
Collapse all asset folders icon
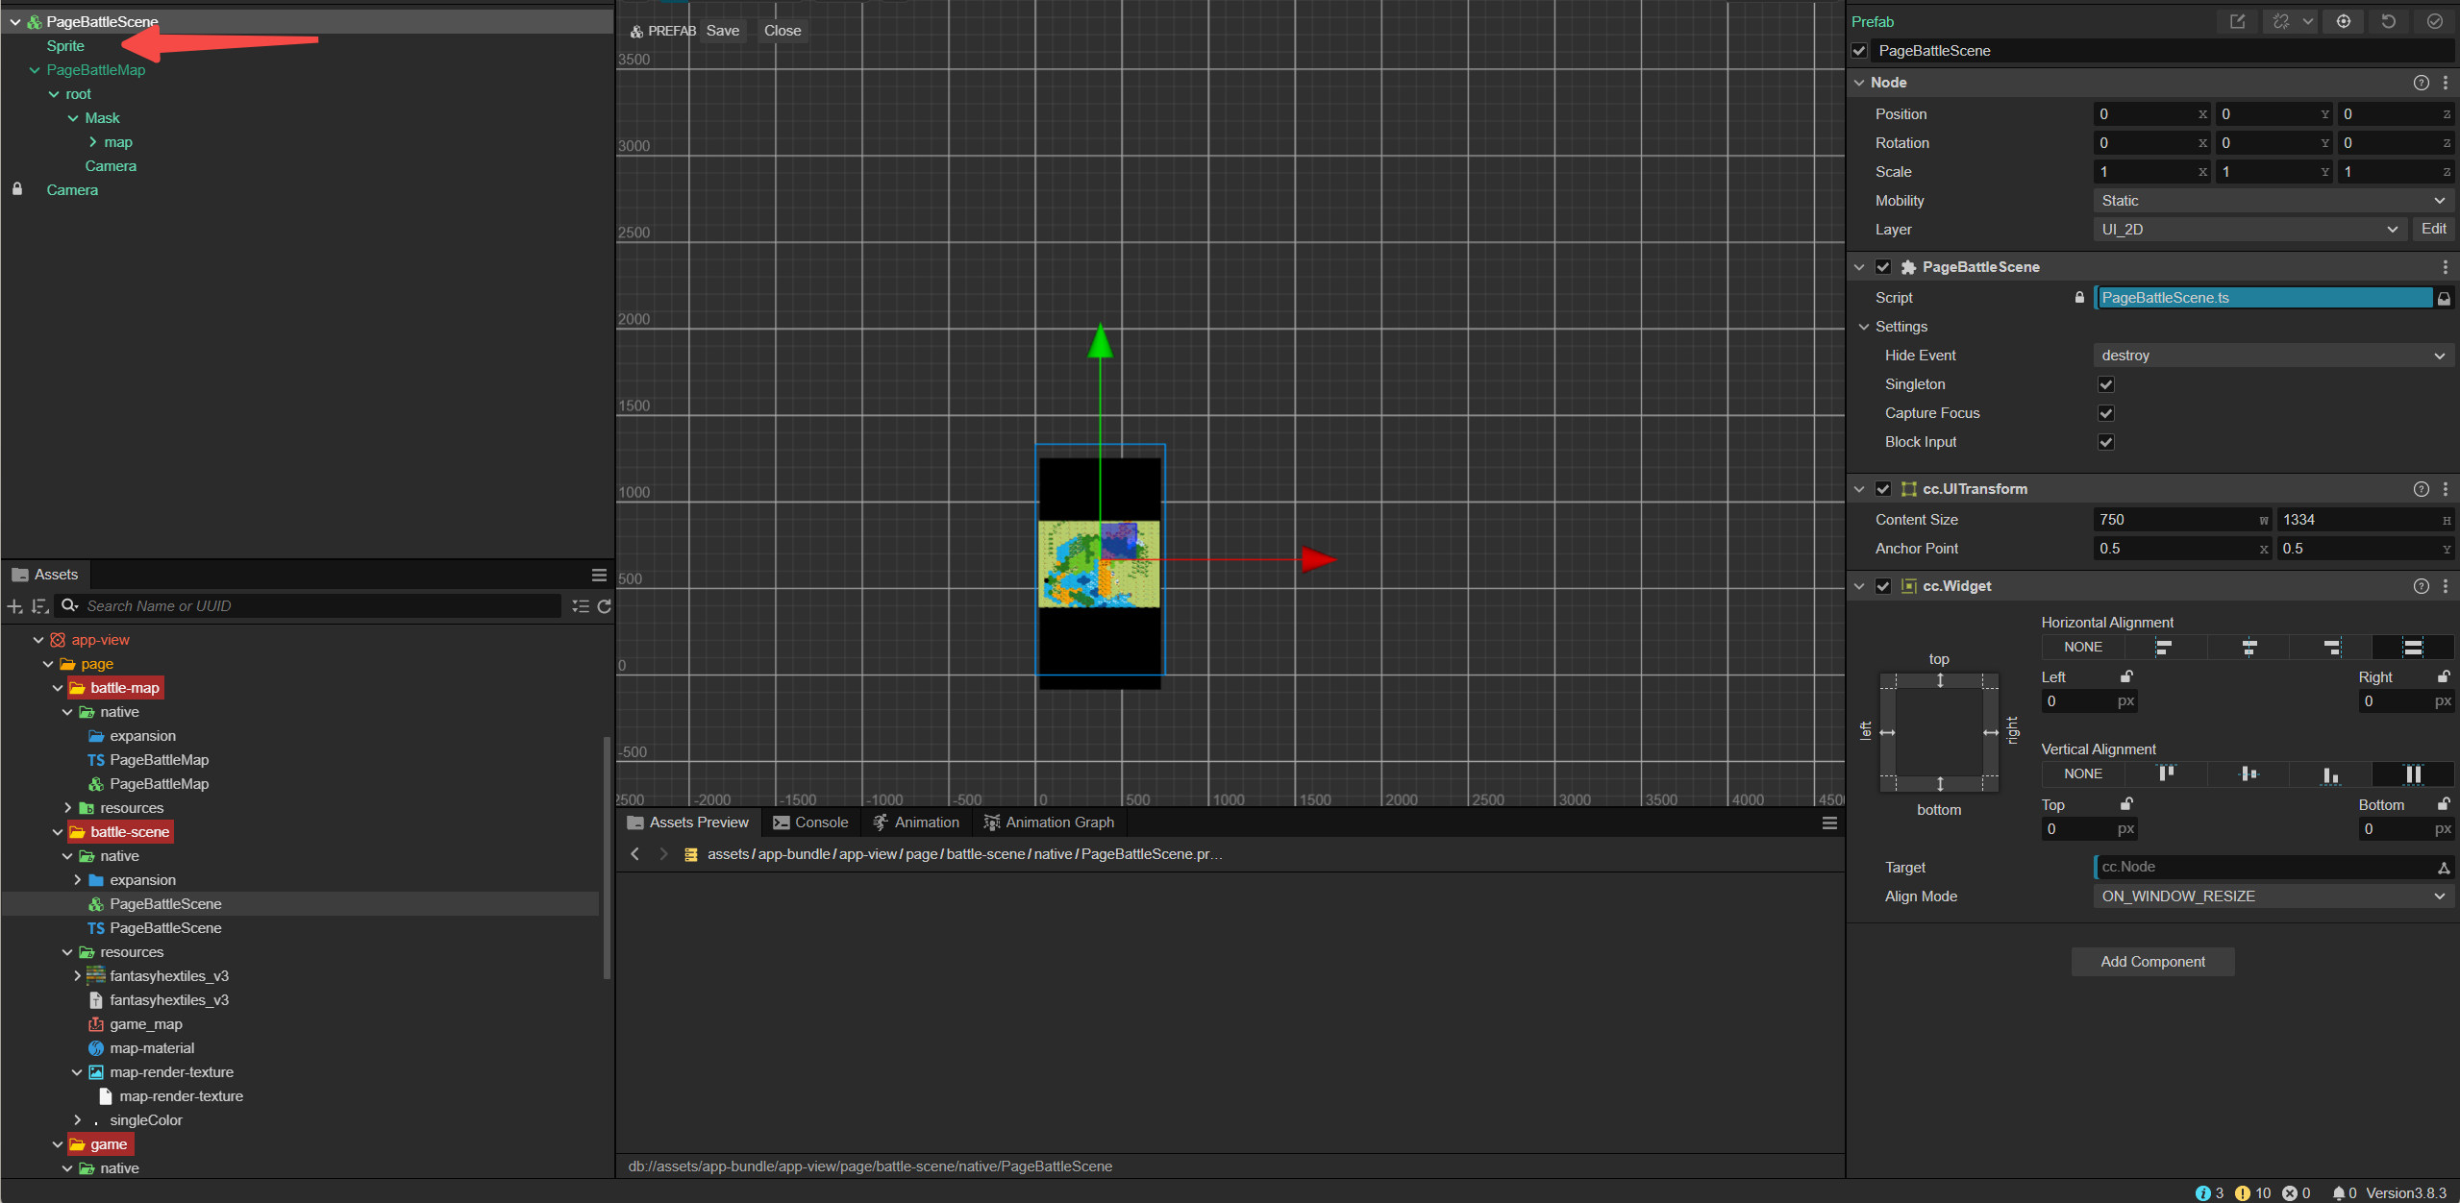point(581,606)
